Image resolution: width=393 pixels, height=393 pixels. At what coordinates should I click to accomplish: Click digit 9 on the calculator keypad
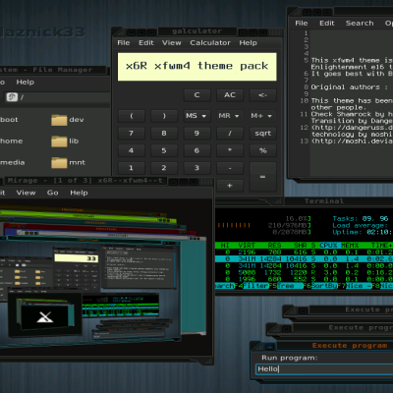click(196, 134)
